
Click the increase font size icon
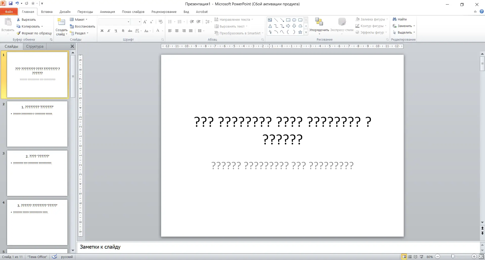pos(145,22)
